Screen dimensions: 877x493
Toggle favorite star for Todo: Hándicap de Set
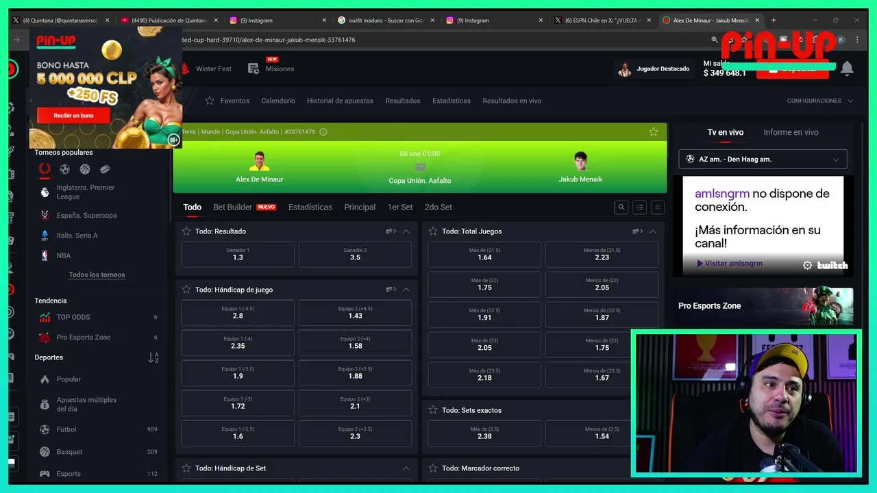pyautogui.click(x=186, y=468)
